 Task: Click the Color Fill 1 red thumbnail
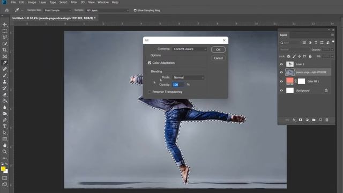289,81
